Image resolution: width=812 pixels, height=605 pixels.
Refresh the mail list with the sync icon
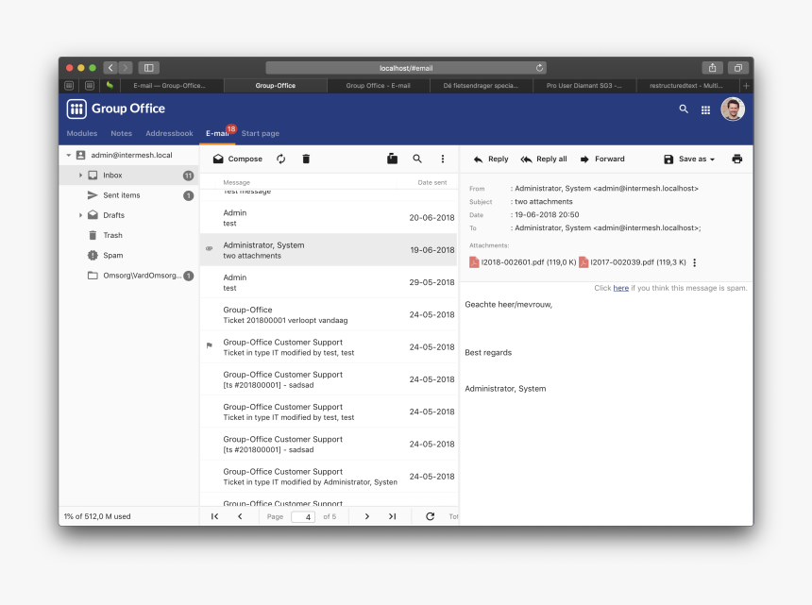tap(280, 160)
